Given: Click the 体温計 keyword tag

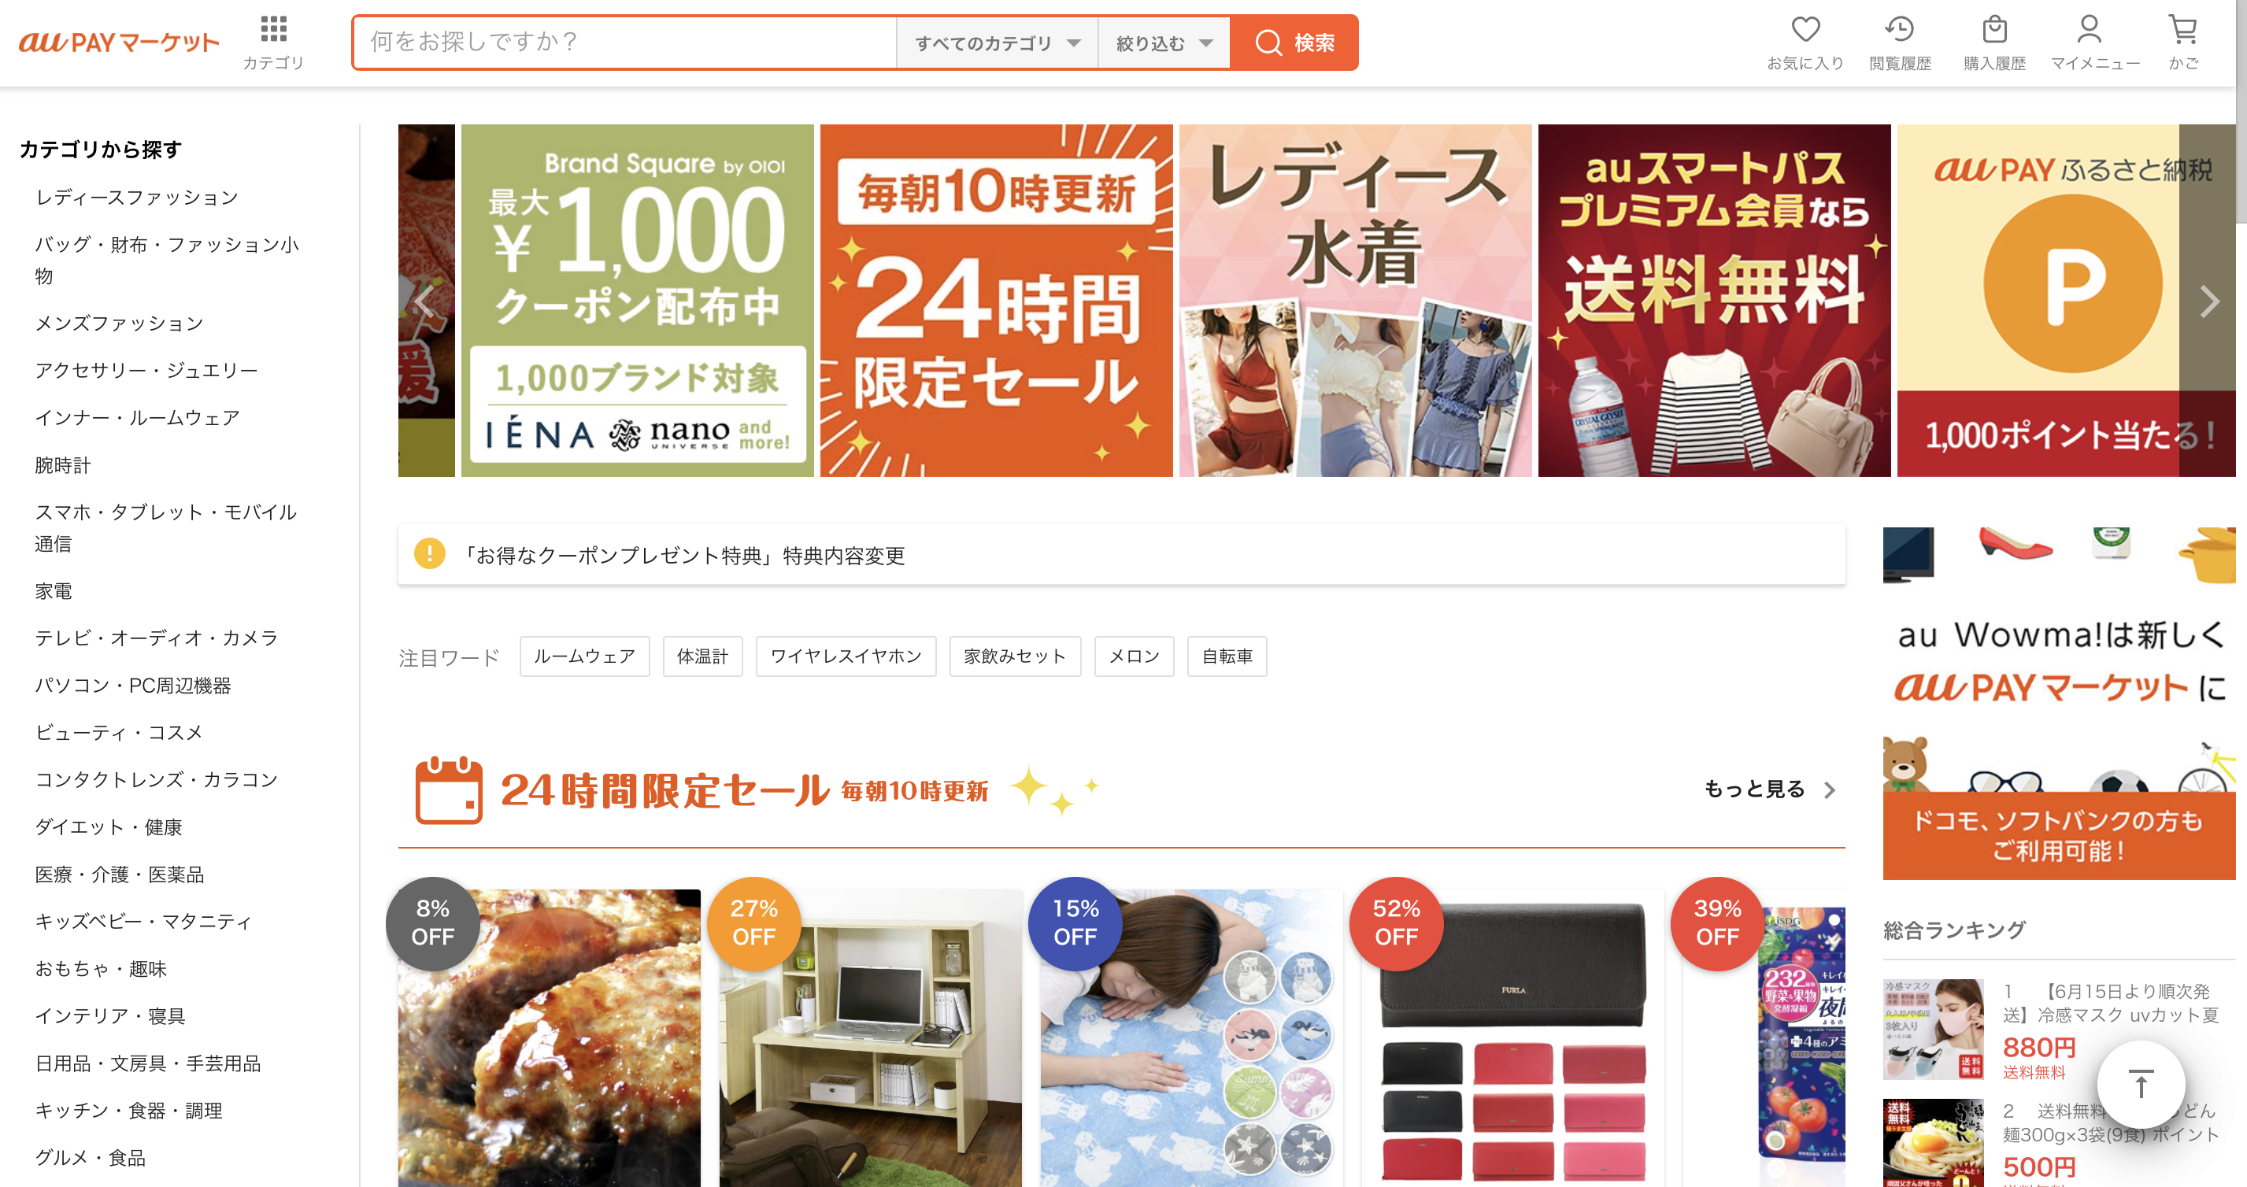Looking at the screenshot, I should (x=702, y=656).
